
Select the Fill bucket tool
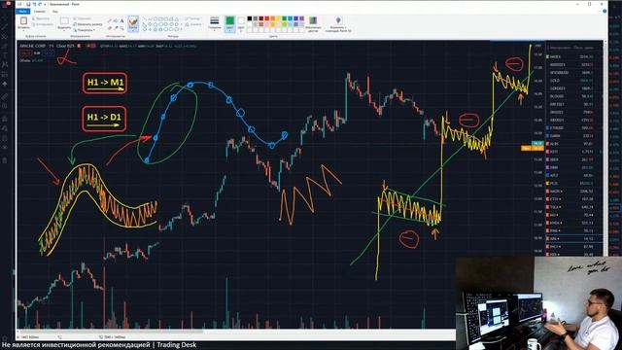tap(116, 20)
